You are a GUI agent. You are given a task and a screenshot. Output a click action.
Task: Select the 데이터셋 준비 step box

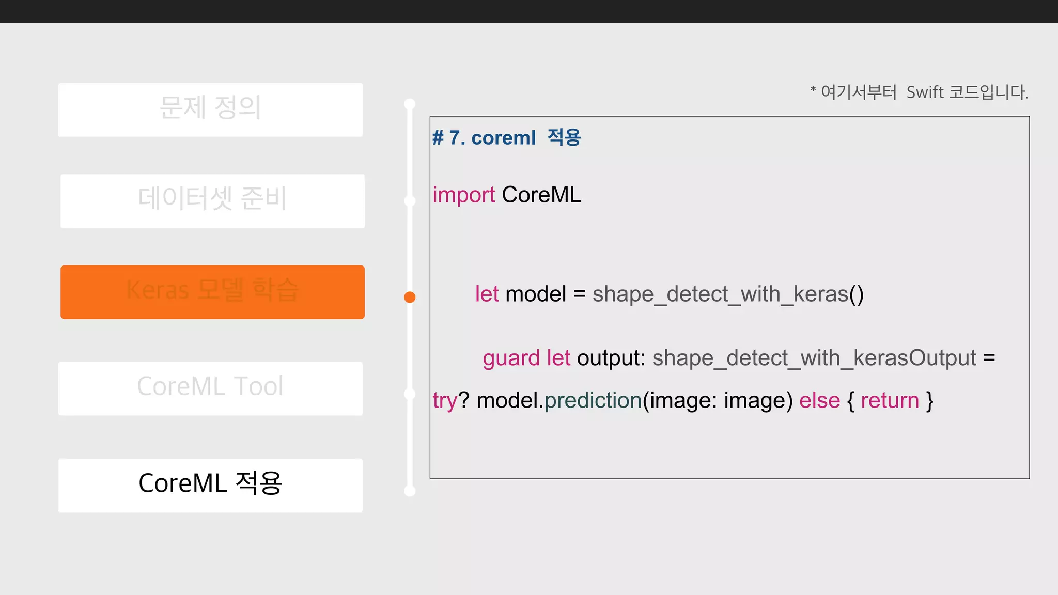(212, 201)
